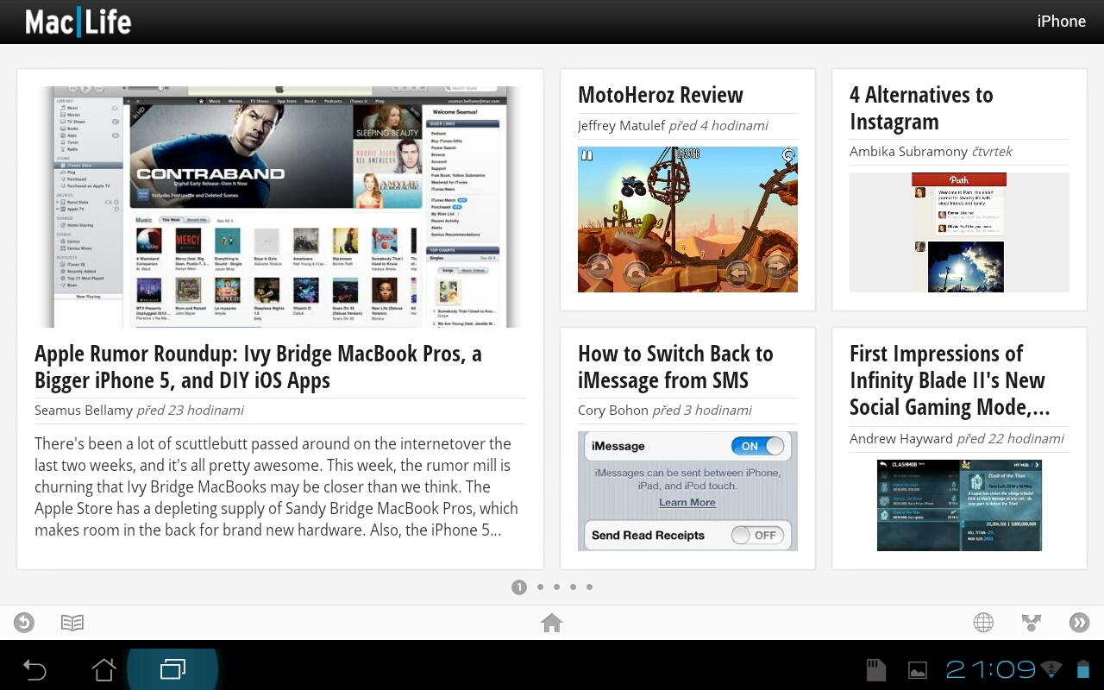Open the 4 Alternatives to Instagram article
The image size is (1104, 690).
(x=921, y=108)
